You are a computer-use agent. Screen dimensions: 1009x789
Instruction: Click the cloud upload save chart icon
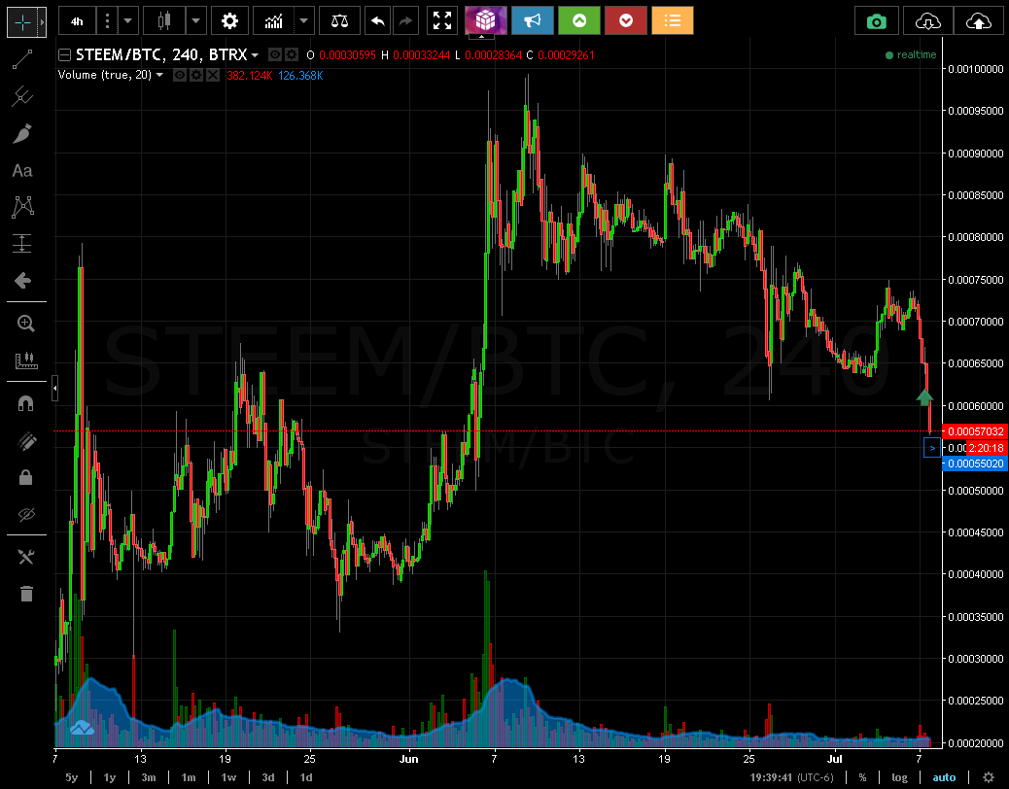tap(978, 22)
